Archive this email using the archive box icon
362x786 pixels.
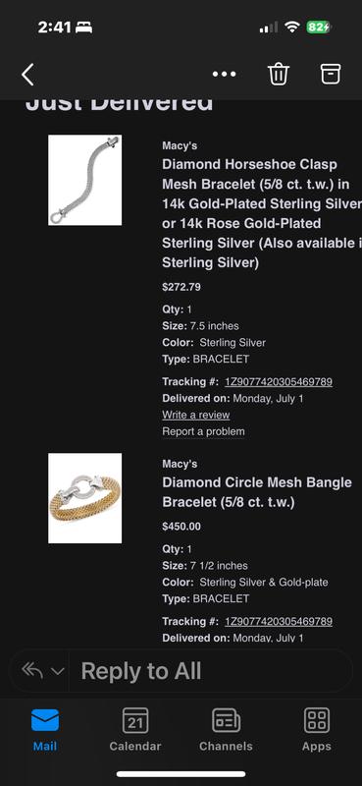point(331,75)
